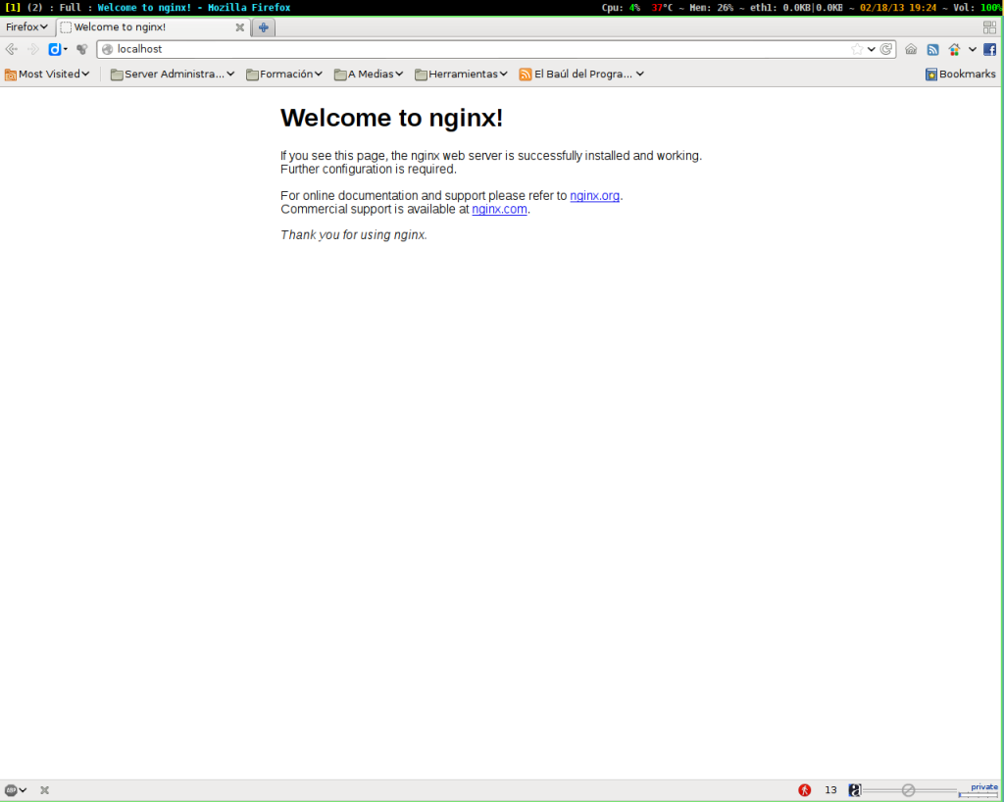Click the Cpu: 4% indicator in top bar
Image resolution: width=1004 pixels, height=802 pixels.
[x=621, y=8]
